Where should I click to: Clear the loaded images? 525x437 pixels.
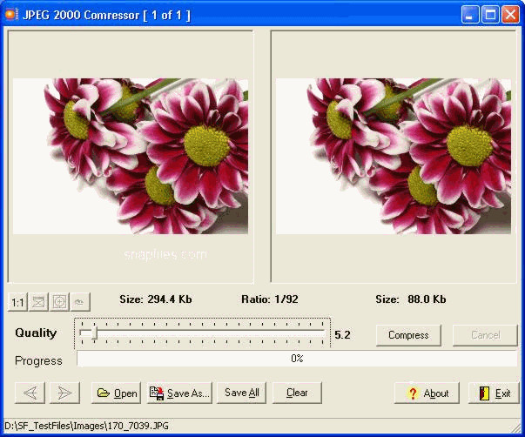coord(297,393)
